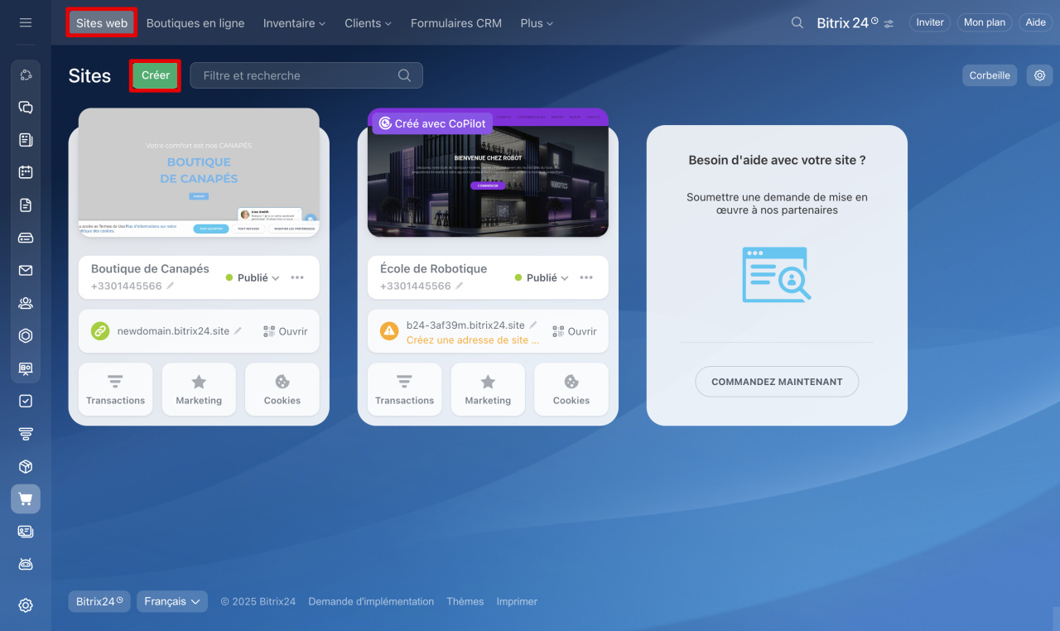Open the chat messenger sidebar icon
Screen dimensions: 1060x631
26,108
